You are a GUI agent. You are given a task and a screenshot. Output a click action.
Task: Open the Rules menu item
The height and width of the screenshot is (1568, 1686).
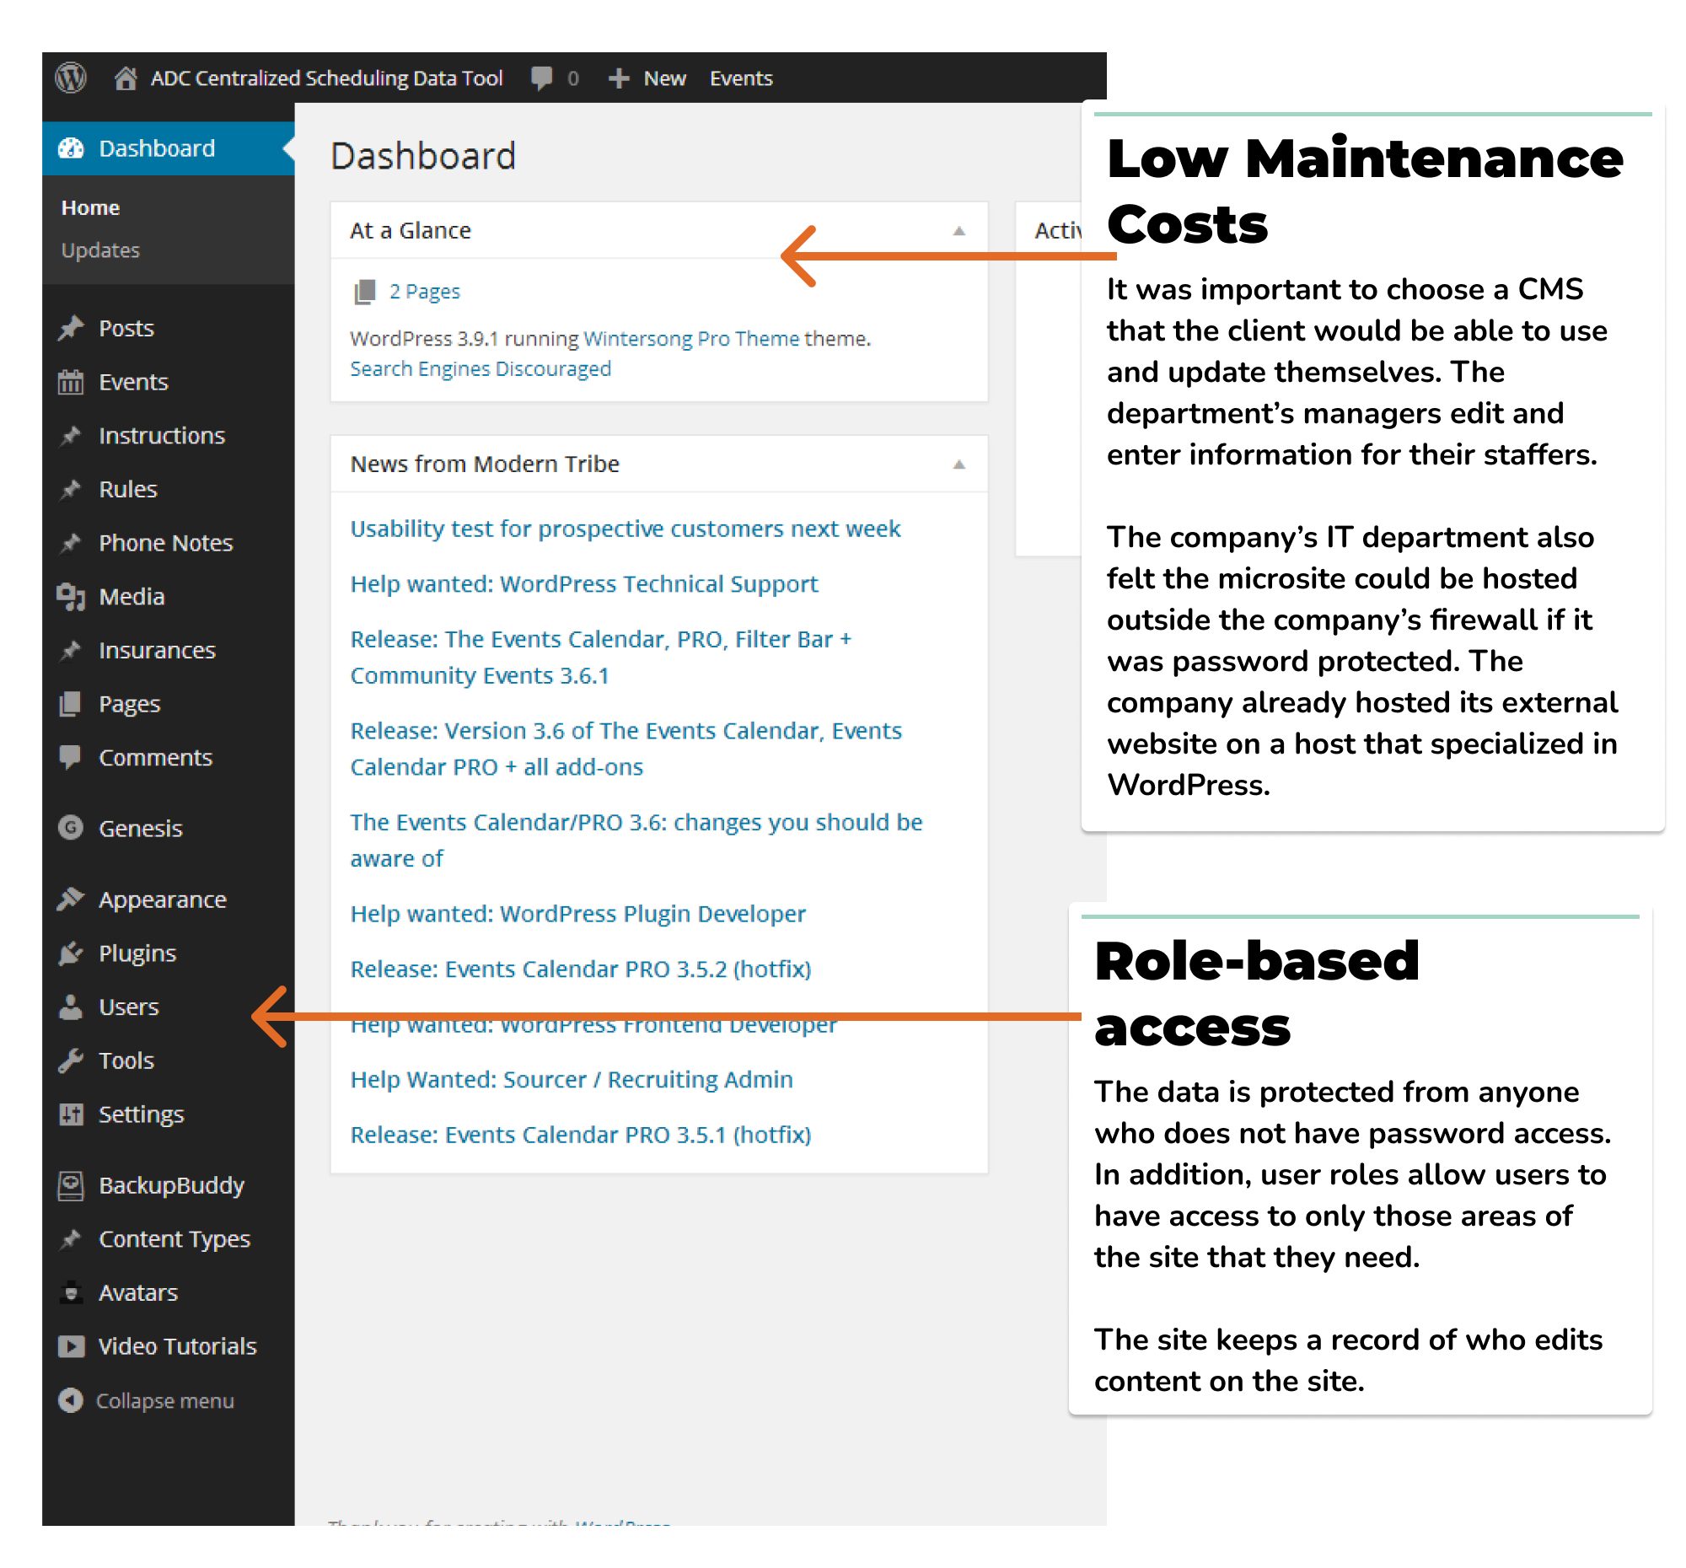128,490
